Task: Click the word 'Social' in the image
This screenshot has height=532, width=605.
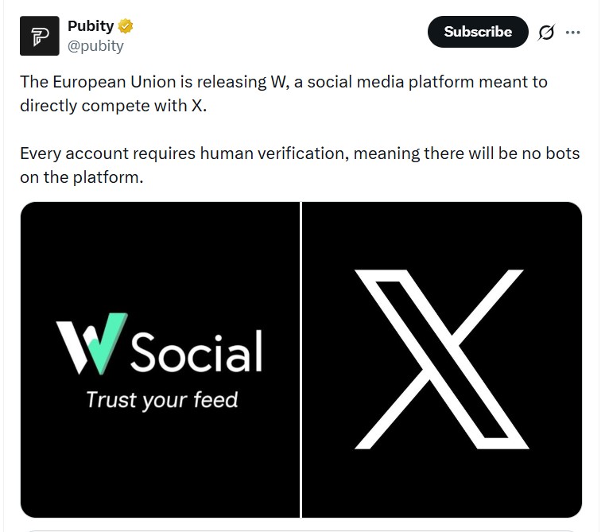Action: click(196, 351)
